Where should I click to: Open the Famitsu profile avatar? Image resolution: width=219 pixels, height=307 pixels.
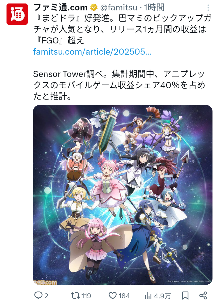tap(17, 14)
